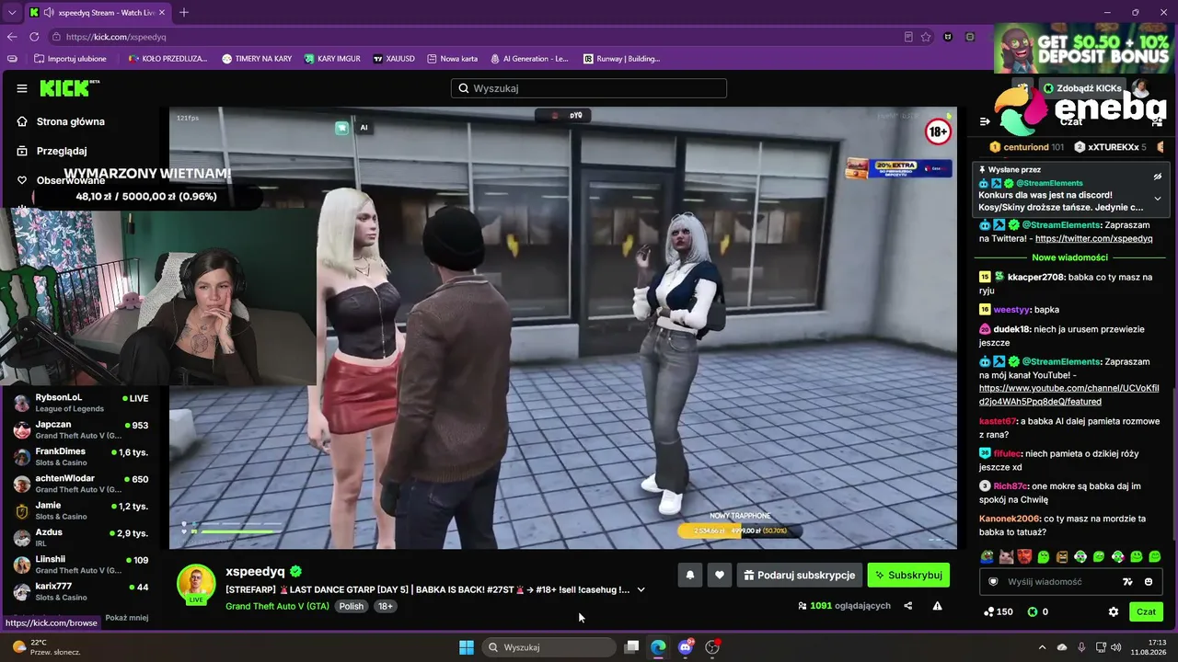Open FrankDimes channel in sidebar
Viewport: 1178px width, 662px height.
click(x=81, y=456)
